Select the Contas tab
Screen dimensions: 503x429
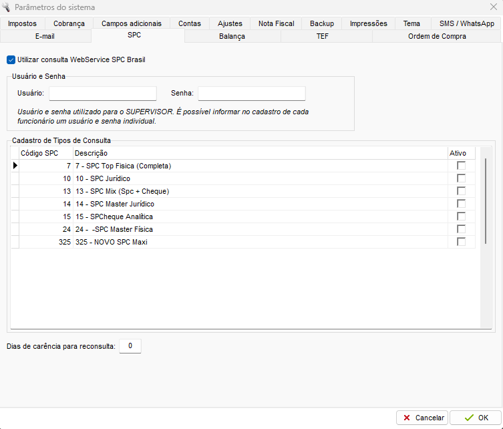pyautogui.click(x=190, y=23)
